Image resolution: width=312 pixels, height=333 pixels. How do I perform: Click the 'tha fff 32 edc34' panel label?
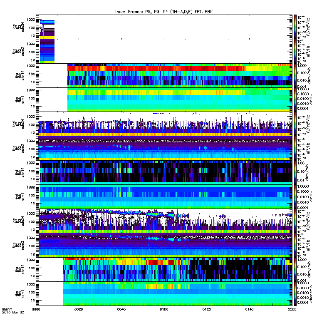[x=18, y=27]
